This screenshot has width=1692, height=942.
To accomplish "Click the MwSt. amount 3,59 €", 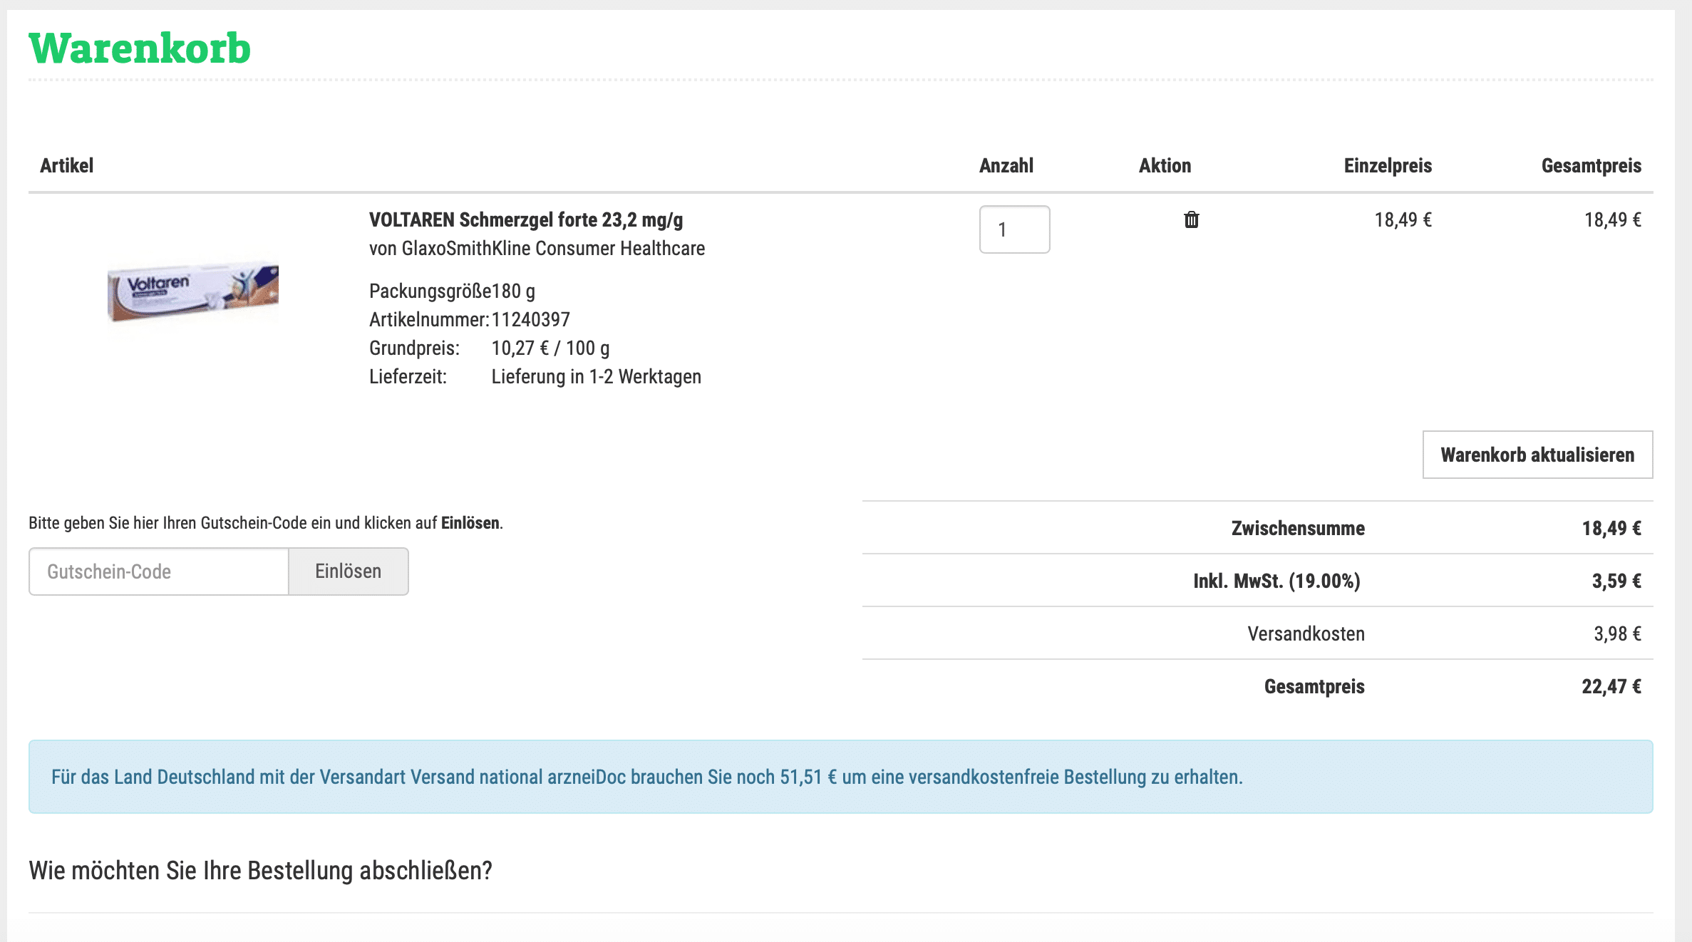I will [x=1616, y=581].
